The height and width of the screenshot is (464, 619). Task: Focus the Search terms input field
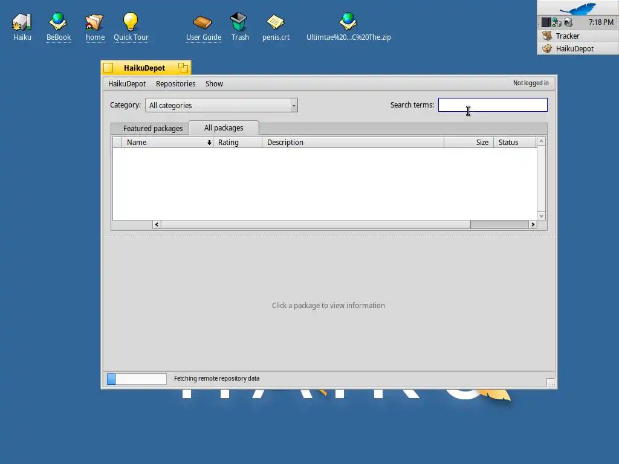[x=493, y=105]
